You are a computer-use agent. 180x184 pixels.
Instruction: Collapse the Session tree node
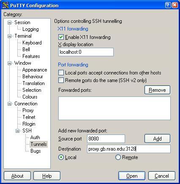pos(9,22)
